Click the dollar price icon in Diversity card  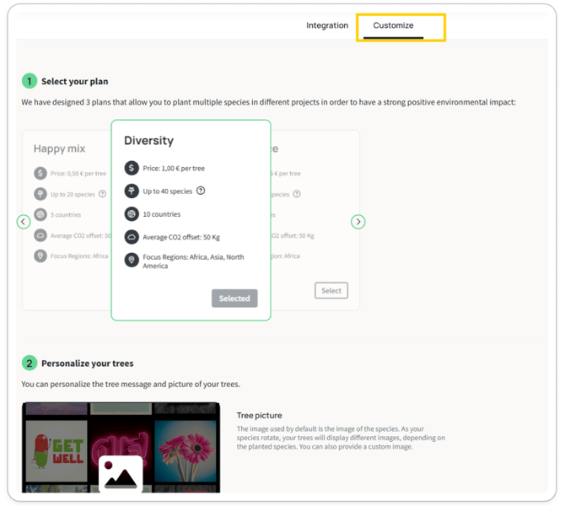click(132, 168)
